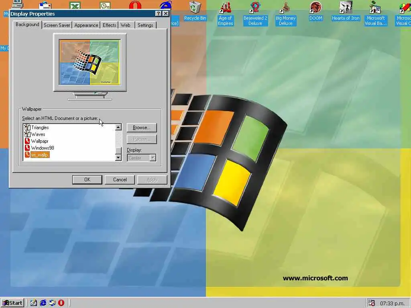Select the Internet Explorer desktop icon
Image resolution: width=411 pixels, height=308 pixels.
point(166,5)
